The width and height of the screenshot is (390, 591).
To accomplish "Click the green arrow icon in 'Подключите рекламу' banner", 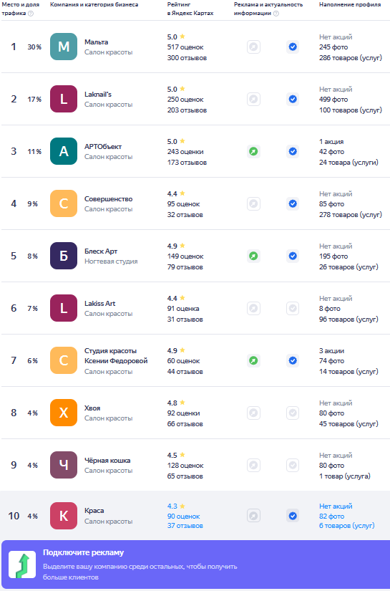I will (x=22, y=564).
